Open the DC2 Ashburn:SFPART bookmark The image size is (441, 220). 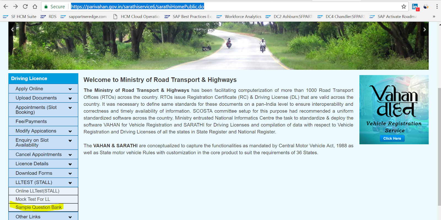[x=289, y=17]
